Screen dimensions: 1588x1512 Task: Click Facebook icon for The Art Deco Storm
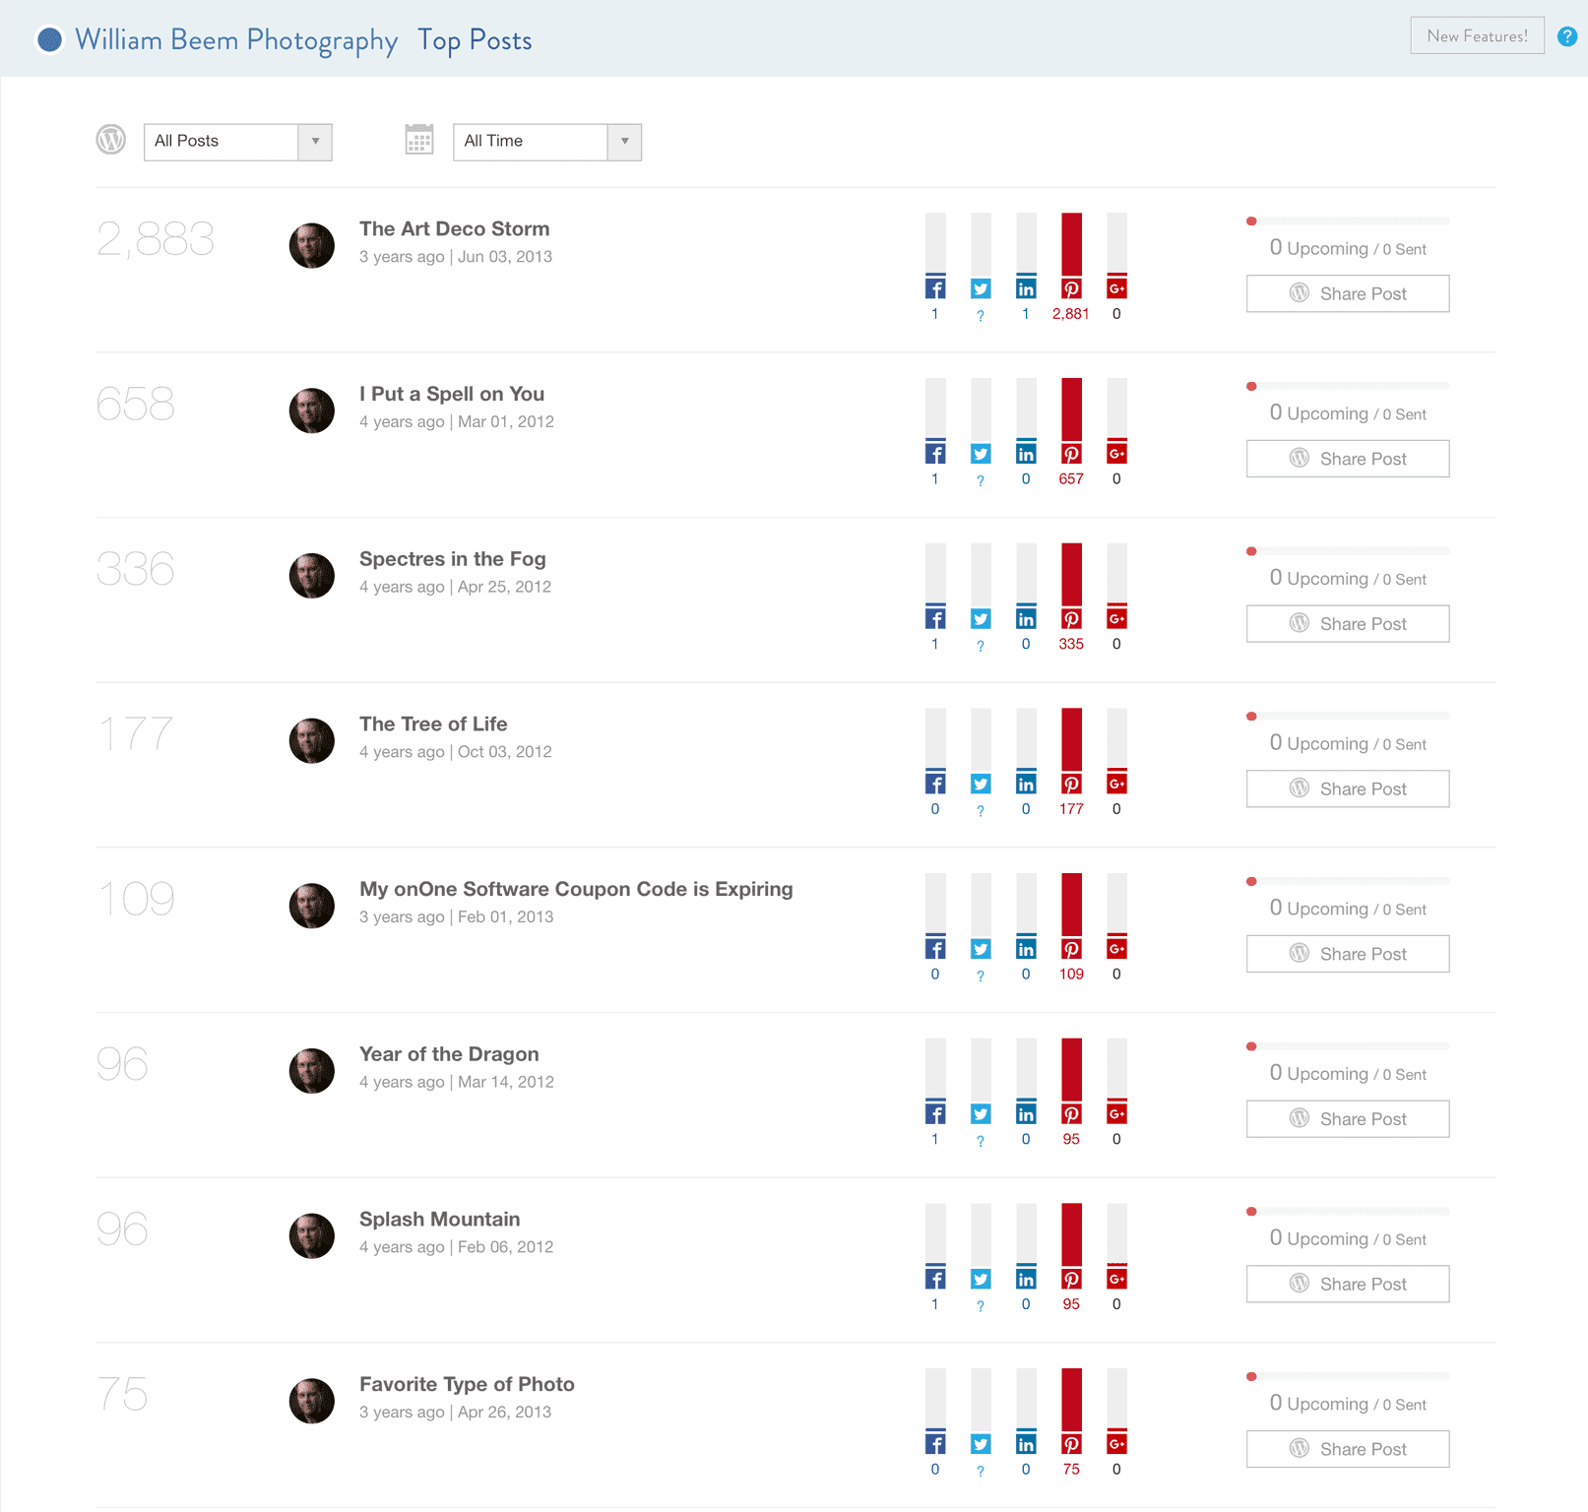[935, 288]
